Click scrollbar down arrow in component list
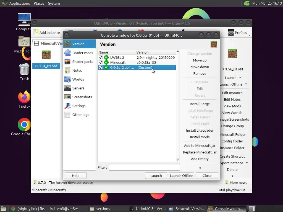Image resolution: width=283 pixels, height=212 pixels. pos(178,160)
